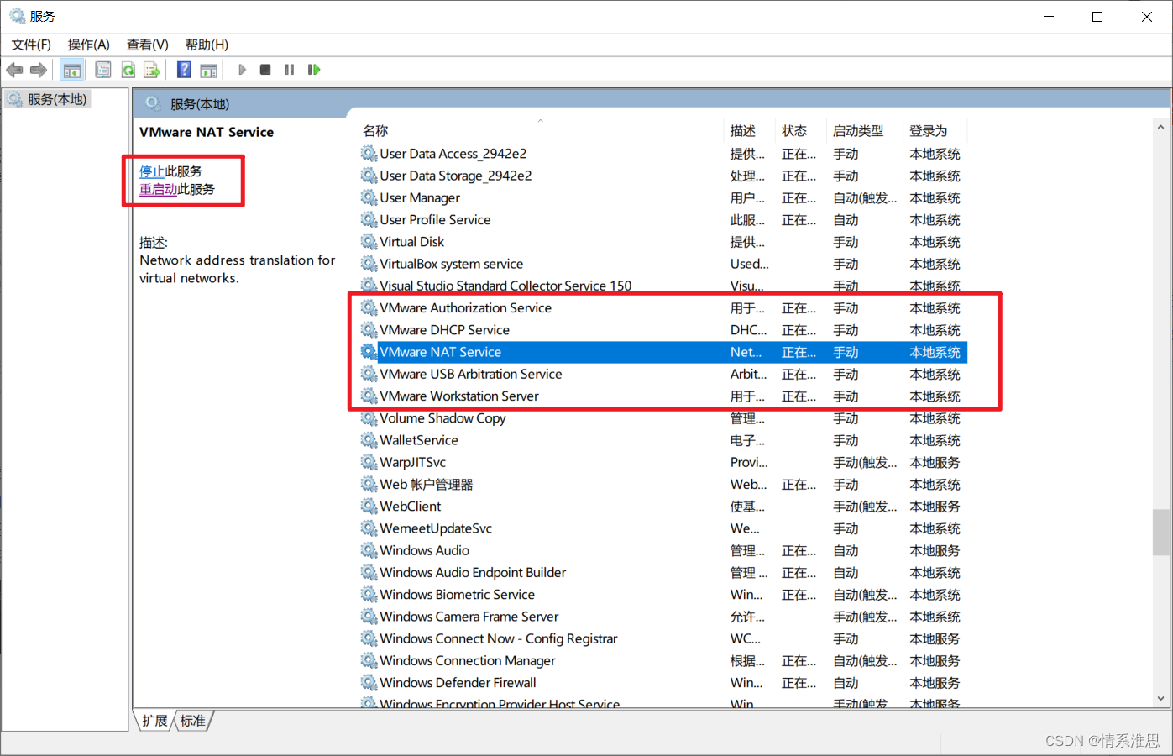Click the Stop Service square icon
The image size is (1173, 756).
(x=265, y=70)
